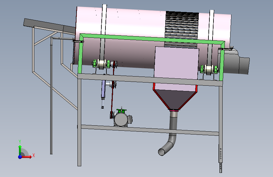
Task: Select the motor pulley at belt bottom
Action: pyautogui.click(x=111, y=115)
